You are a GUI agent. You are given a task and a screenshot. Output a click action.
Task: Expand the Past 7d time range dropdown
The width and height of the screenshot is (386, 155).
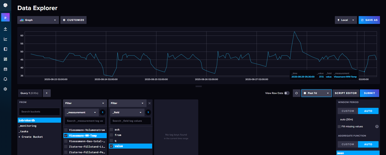(316, 93)
